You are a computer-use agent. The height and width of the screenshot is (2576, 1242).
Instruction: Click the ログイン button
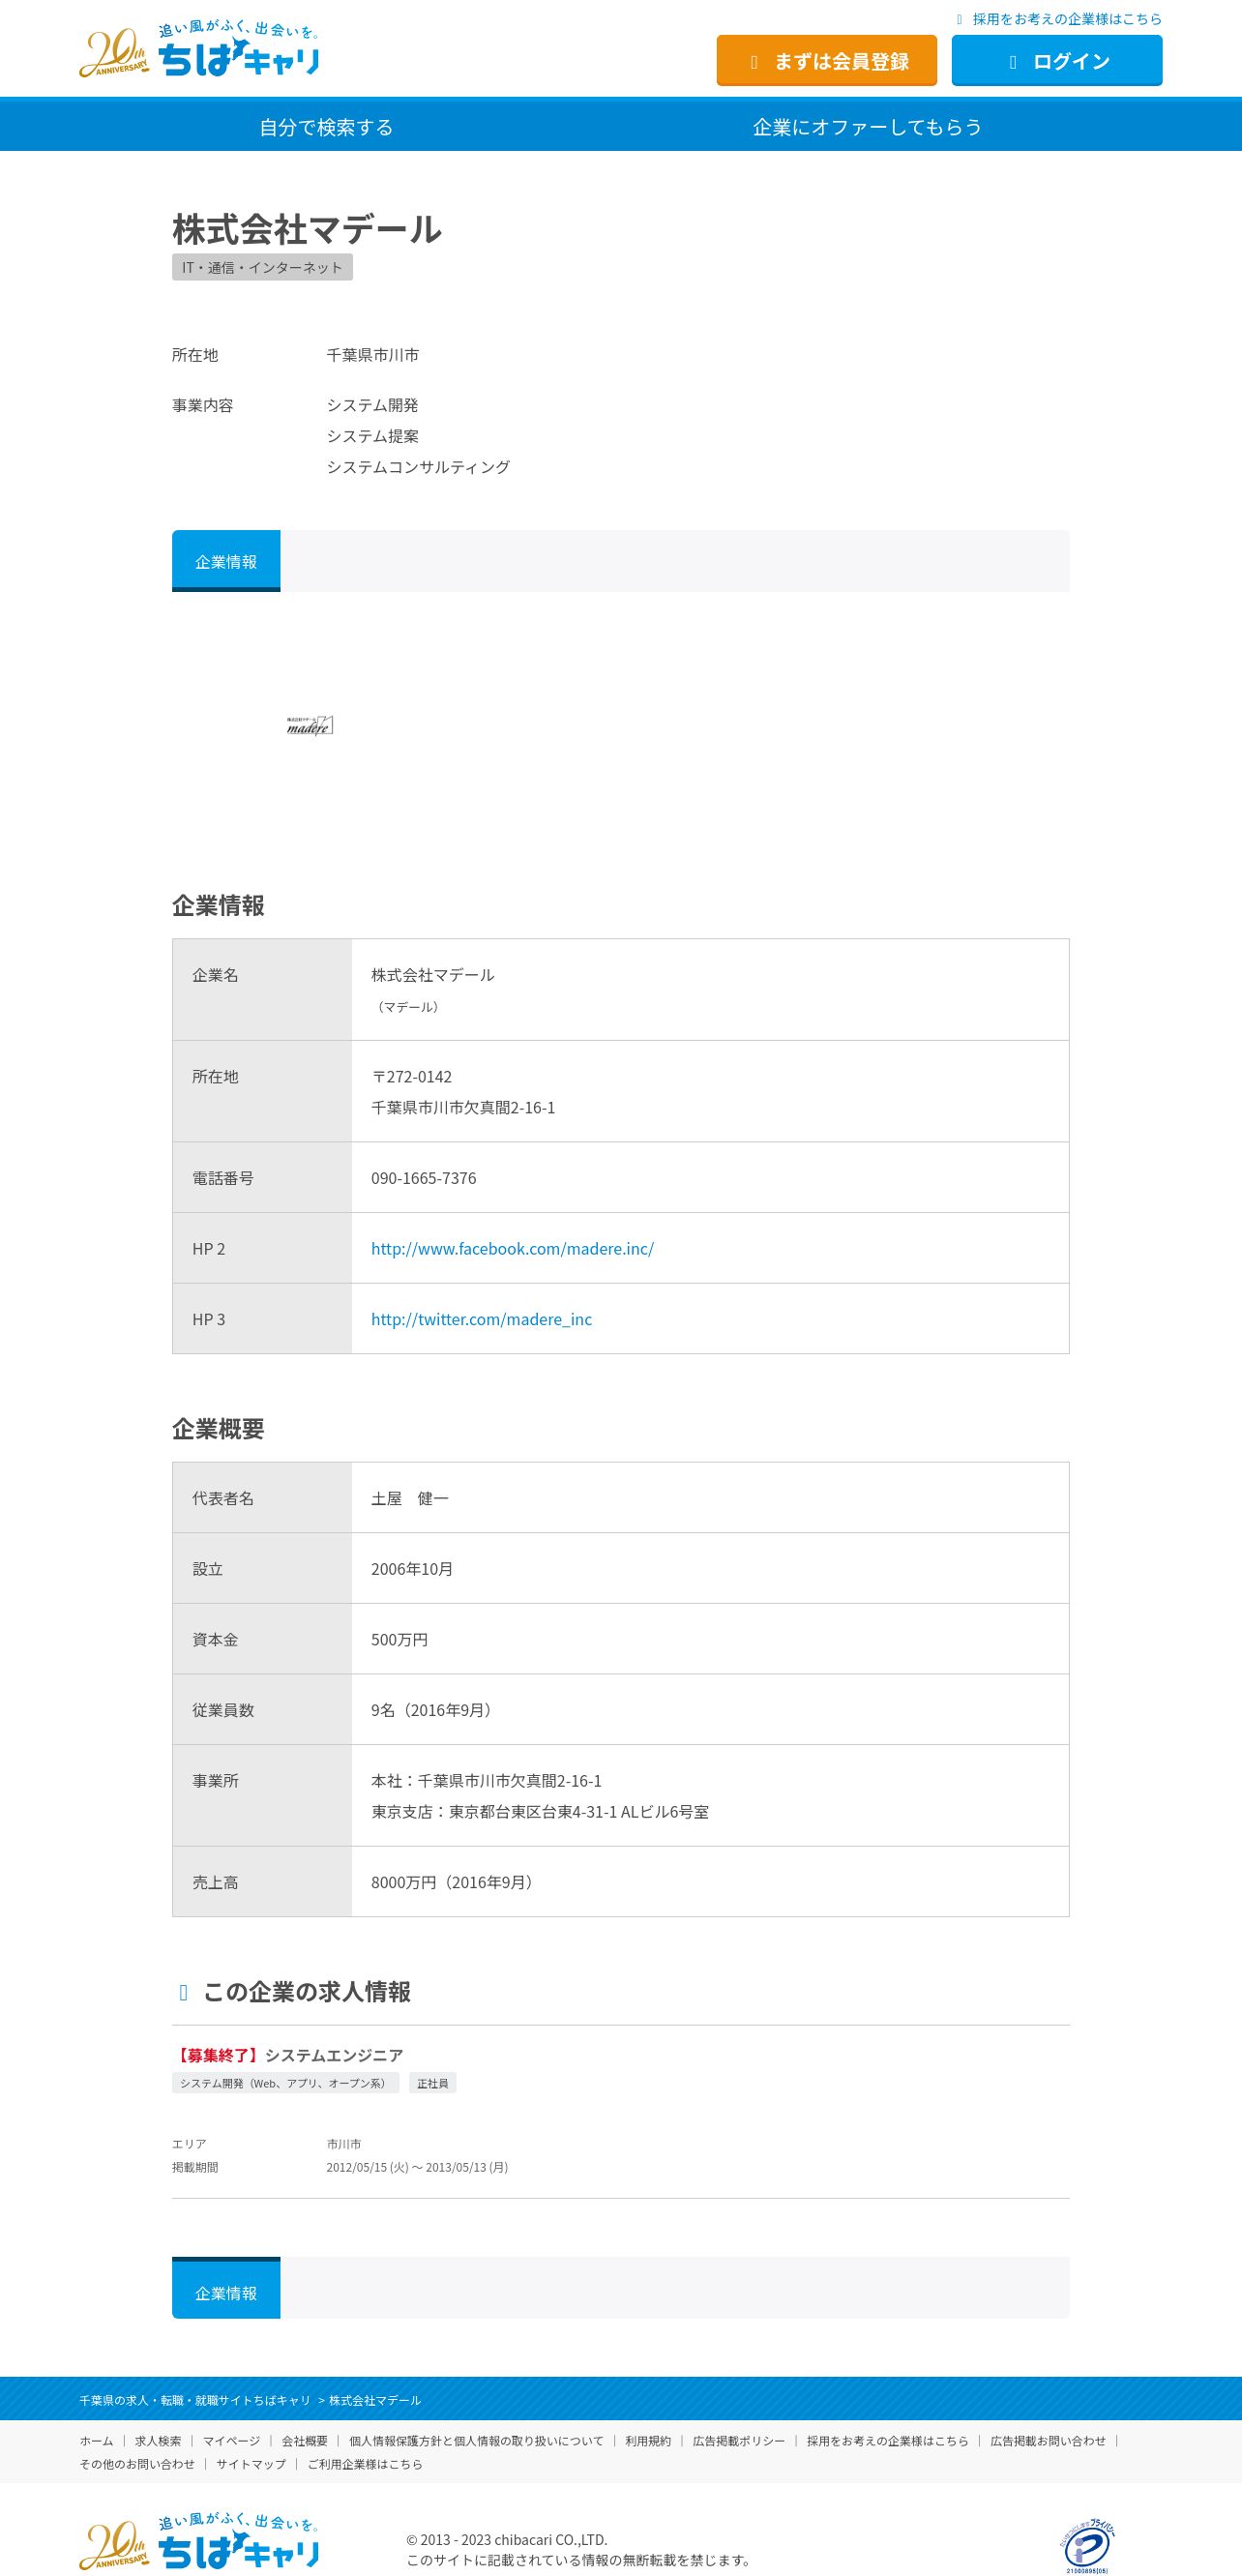[x=1056, y=61]
